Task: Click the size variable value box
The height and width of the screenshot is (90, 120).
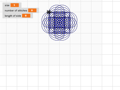Action: click(15, 5)
